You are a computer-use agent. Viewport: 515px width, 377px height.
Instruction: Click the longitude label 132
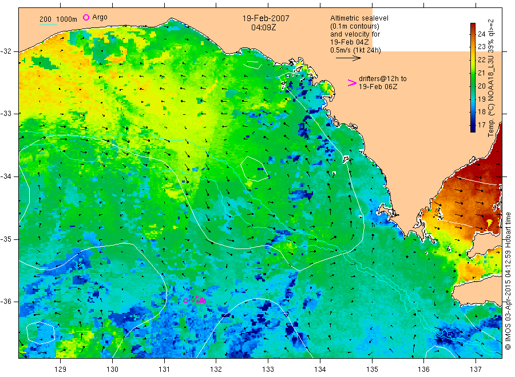pos(216,370)
